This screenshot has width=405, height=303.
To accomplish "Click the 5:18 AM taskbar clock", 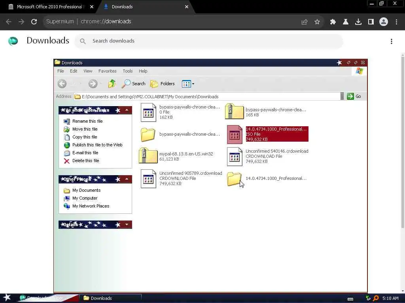I will click(x=390, y=298).
